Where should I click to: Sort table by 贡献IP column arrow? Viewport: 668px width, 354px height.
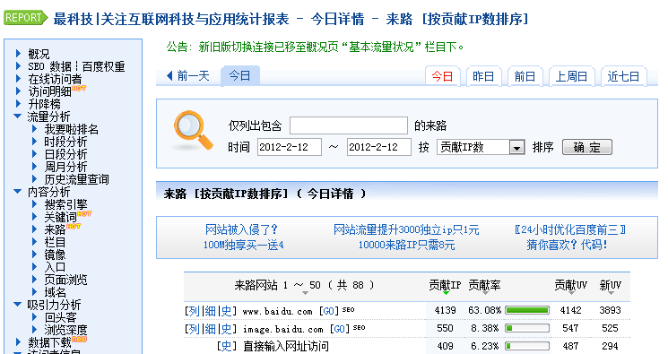coord(446,293)
